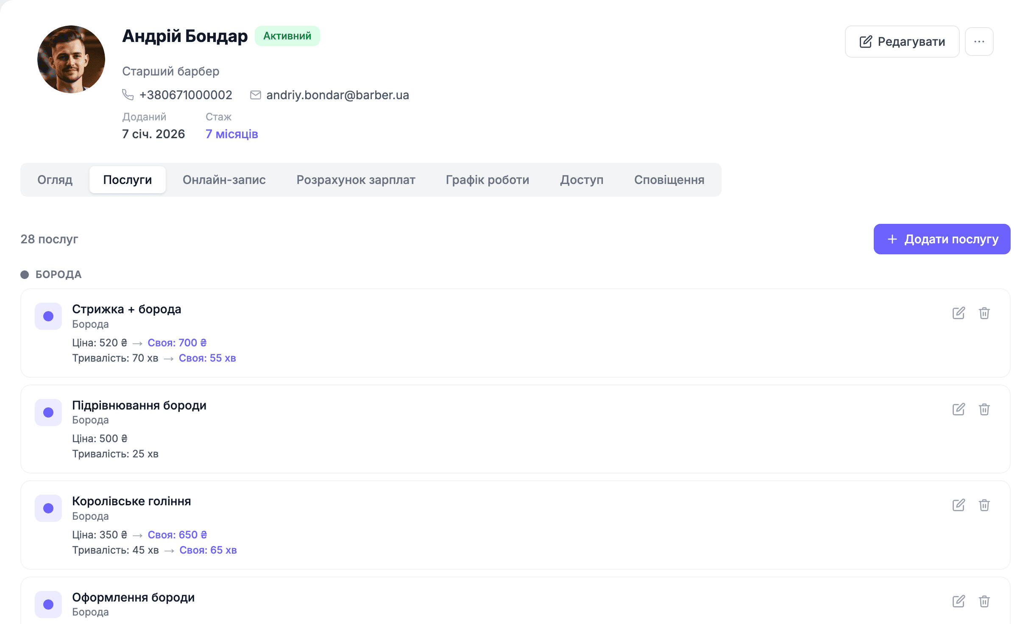1031x624 pixels.
Task: Edit the Оформлення бороди service
Action: 959,602
